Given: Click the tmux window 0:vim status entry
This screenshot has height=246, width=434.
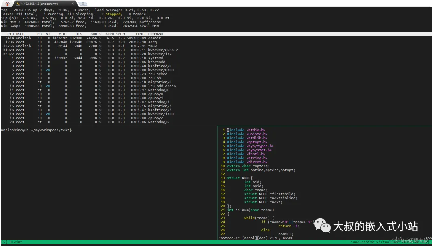Looking at the screenshot, I should click(16, 242).
